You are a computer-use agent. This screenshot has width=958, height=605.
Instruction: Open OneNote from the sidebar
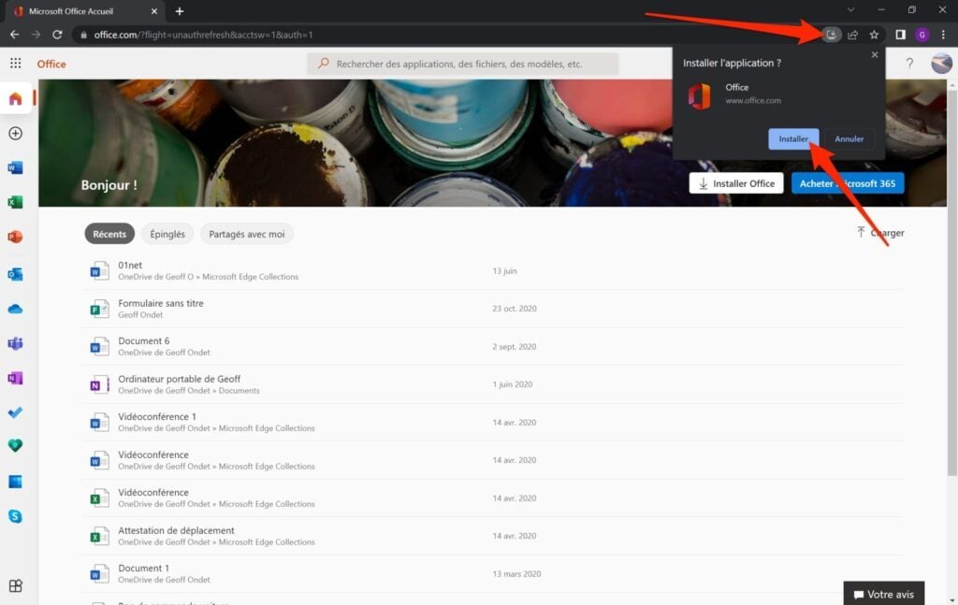15,379
